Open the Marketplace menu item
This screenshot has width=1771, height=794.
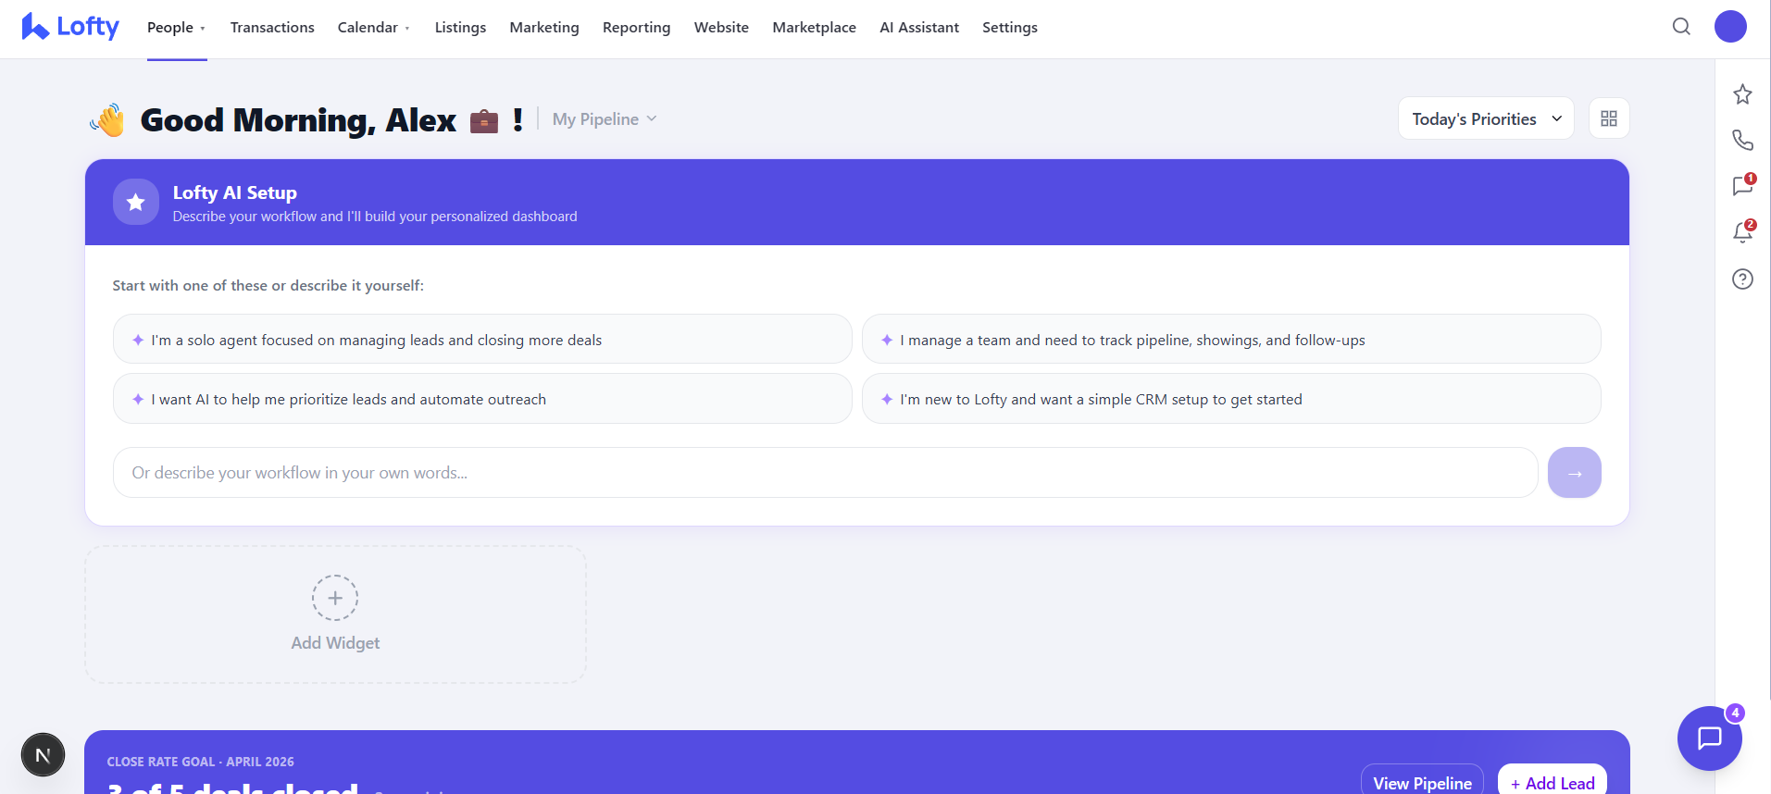pos(814,28)
